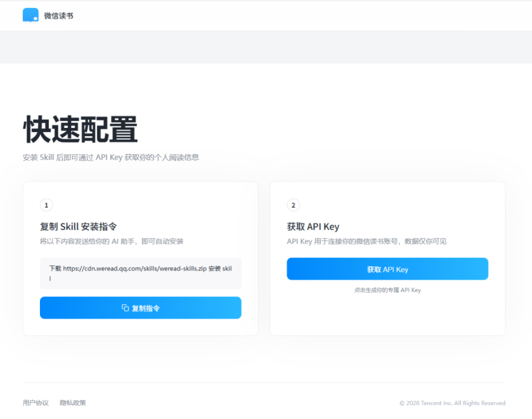Copy the command with 复制指令 button

[x=140, y=308]
